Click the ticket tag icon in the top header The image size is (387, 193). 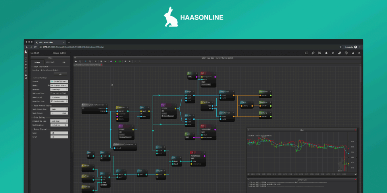(313, 53)
